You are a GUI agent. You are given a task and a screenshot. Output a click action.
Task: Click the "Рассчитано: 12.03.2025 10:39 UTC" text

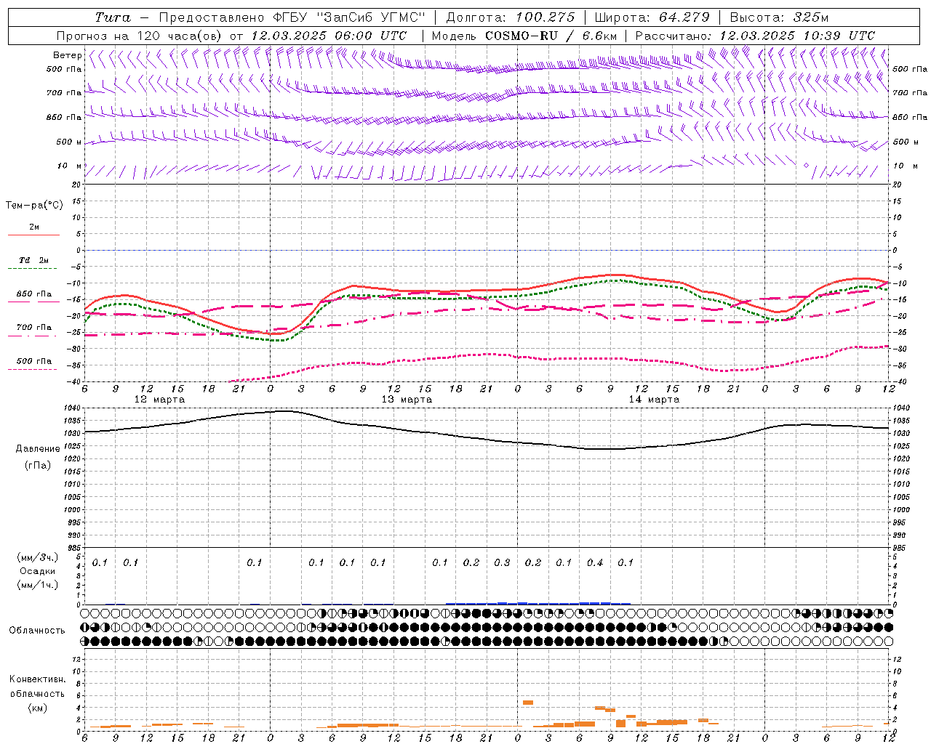[x=755, y=36]
